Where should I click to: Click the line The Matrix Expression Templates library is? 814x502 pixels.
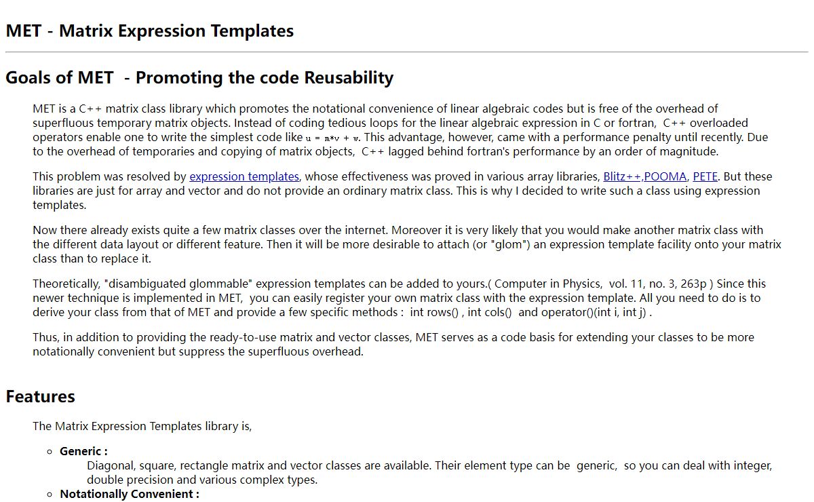[142, 426]
